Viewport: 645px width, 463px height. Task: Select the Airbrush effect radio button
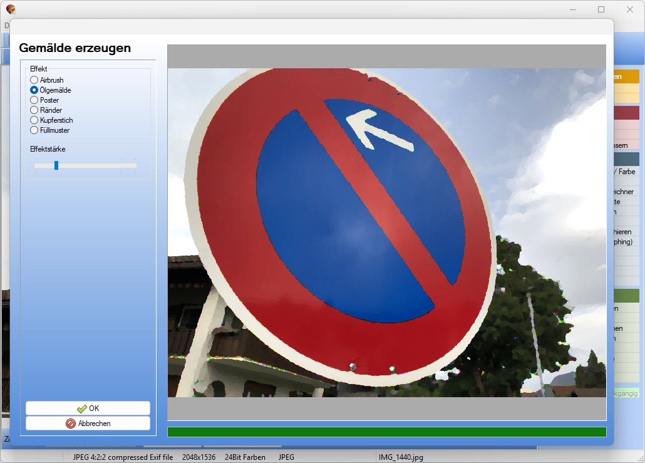(x=34, y=80)
